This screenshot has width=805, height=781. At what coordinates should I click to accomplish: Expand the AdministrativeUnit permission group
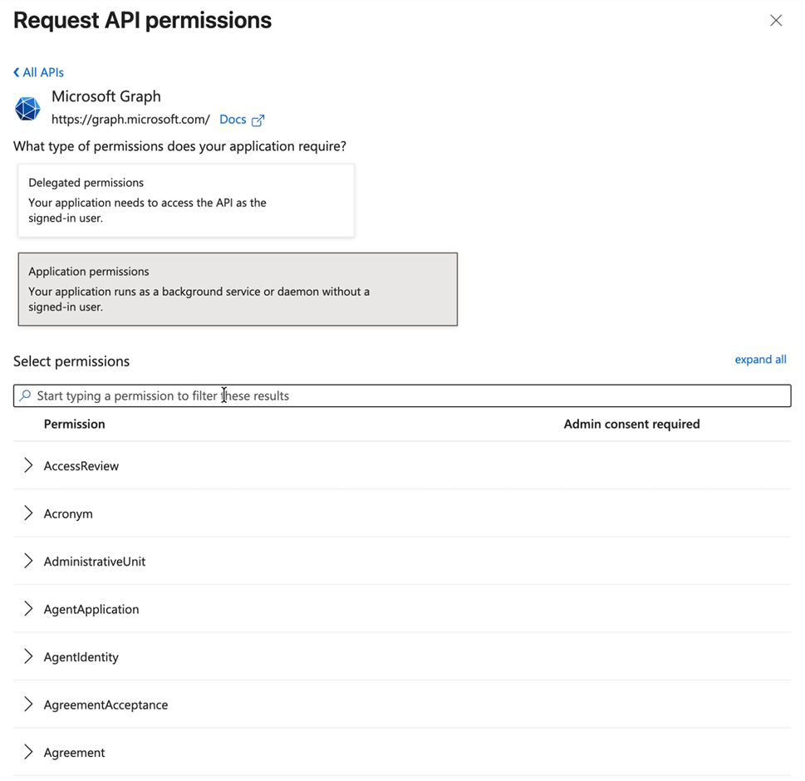28,562
